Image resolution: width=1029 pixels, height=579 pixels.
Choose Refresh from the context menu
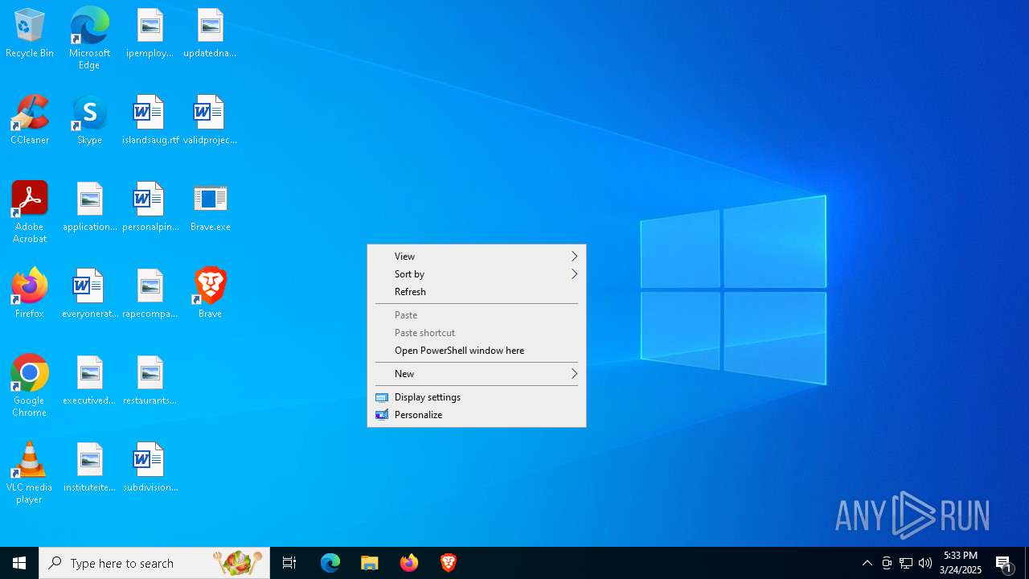pos(477,292)
